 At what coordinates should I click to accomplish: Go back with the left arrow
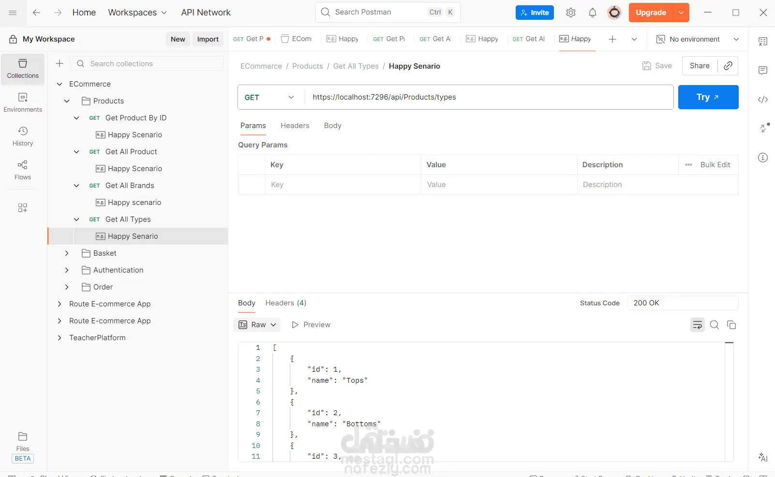click(x=36, y=13)
